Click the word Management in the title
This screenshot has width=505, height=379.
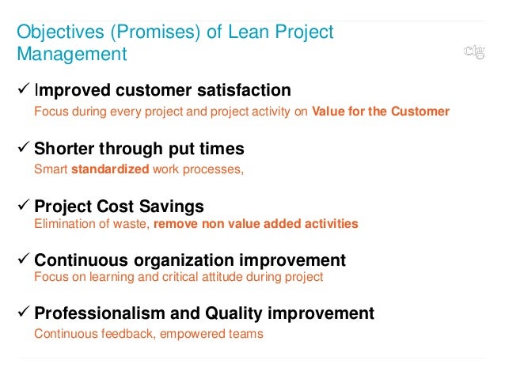(72, 54)
